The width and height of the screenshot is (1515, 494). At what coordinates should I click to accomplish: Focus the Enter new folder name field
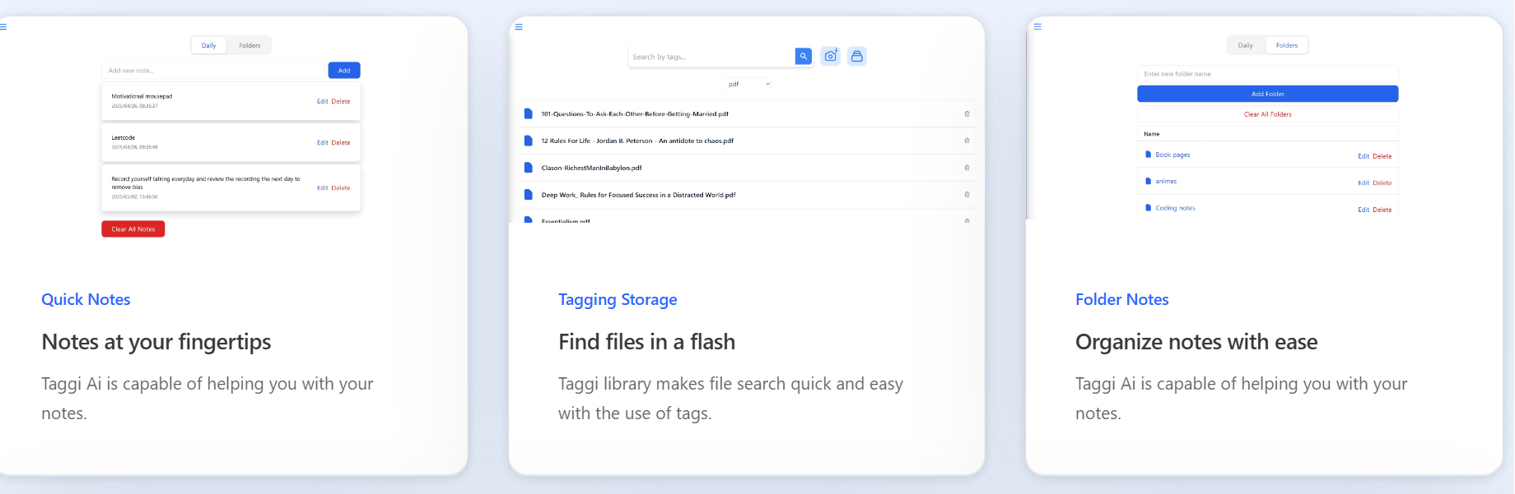[x=1268, y=74]
